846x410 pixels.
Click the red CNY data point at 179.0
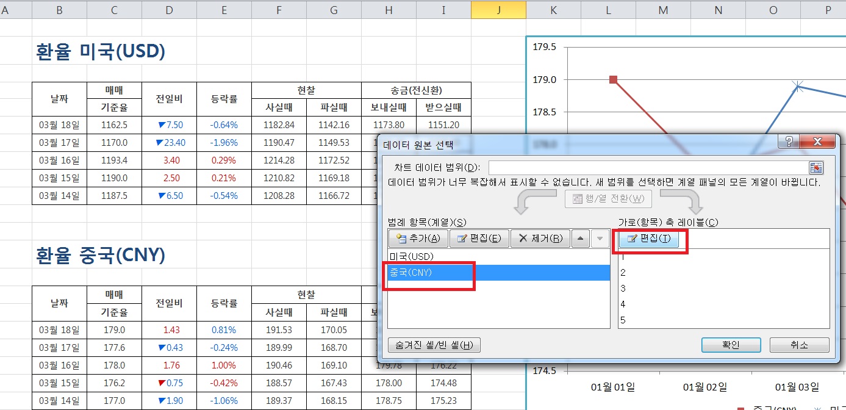coord(614,79)
